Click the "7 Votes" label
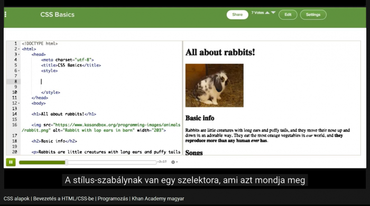 tap(257, 13)
